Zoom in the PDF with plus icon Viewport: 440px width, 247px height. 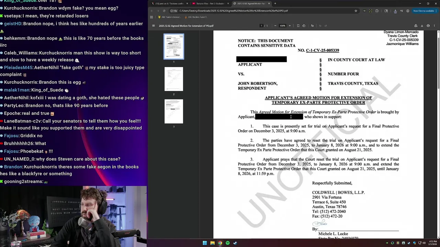pos(290,26)
